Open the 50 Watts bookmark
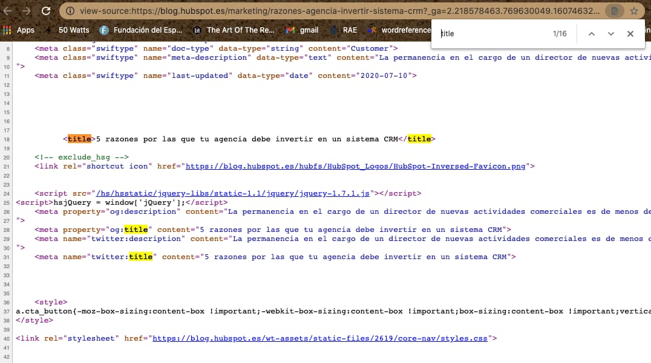The height and width of the screenshot is (363, 651). pos(68,30)
